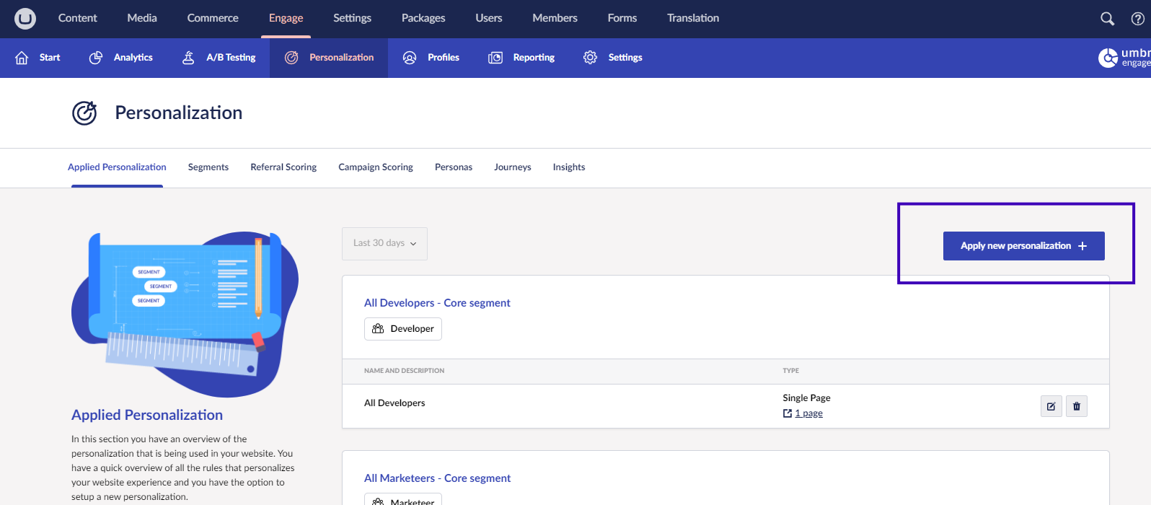The image size is (1151, 505).
Task: Click Apply new personalization button
Action: 1023,246
